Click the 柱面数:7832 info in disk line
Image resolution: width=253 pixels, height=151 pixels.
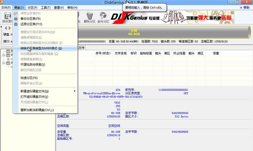tap(150, 42)
